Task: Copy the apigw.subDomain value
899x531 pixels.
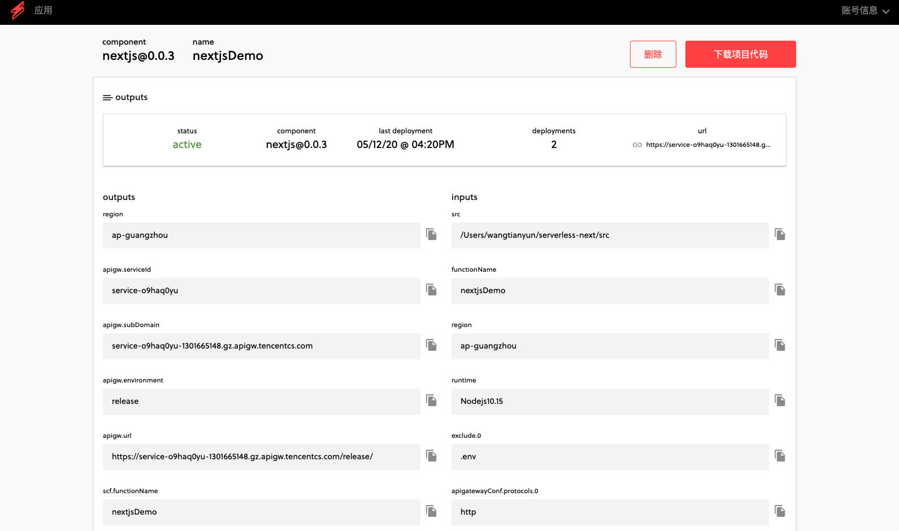Action: (x=431, y=345)
